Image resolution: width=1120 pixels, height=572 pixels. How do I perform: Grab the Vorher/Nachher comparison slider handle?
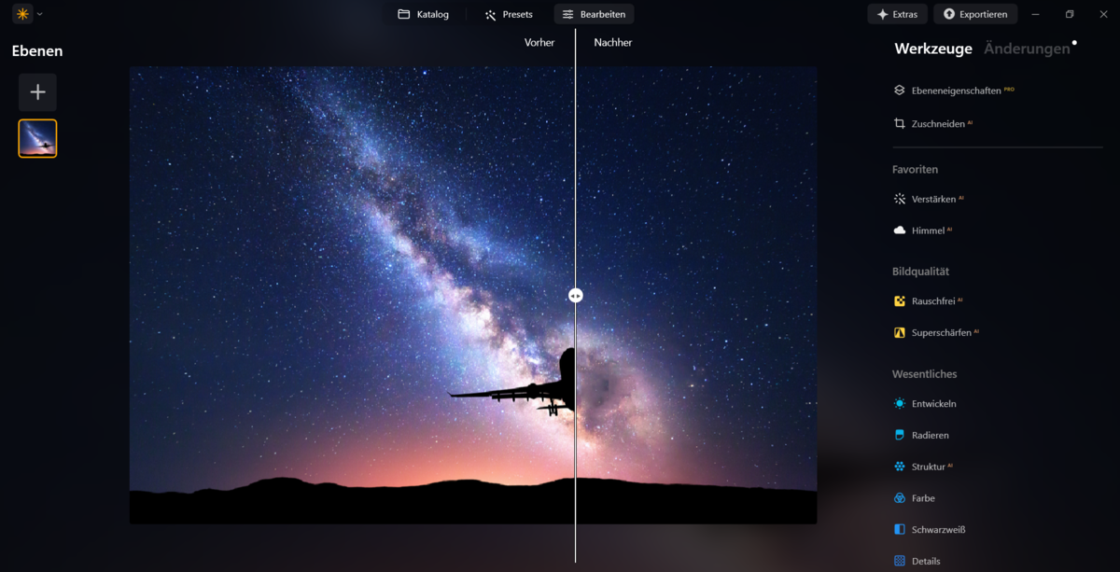coord(575,295)
